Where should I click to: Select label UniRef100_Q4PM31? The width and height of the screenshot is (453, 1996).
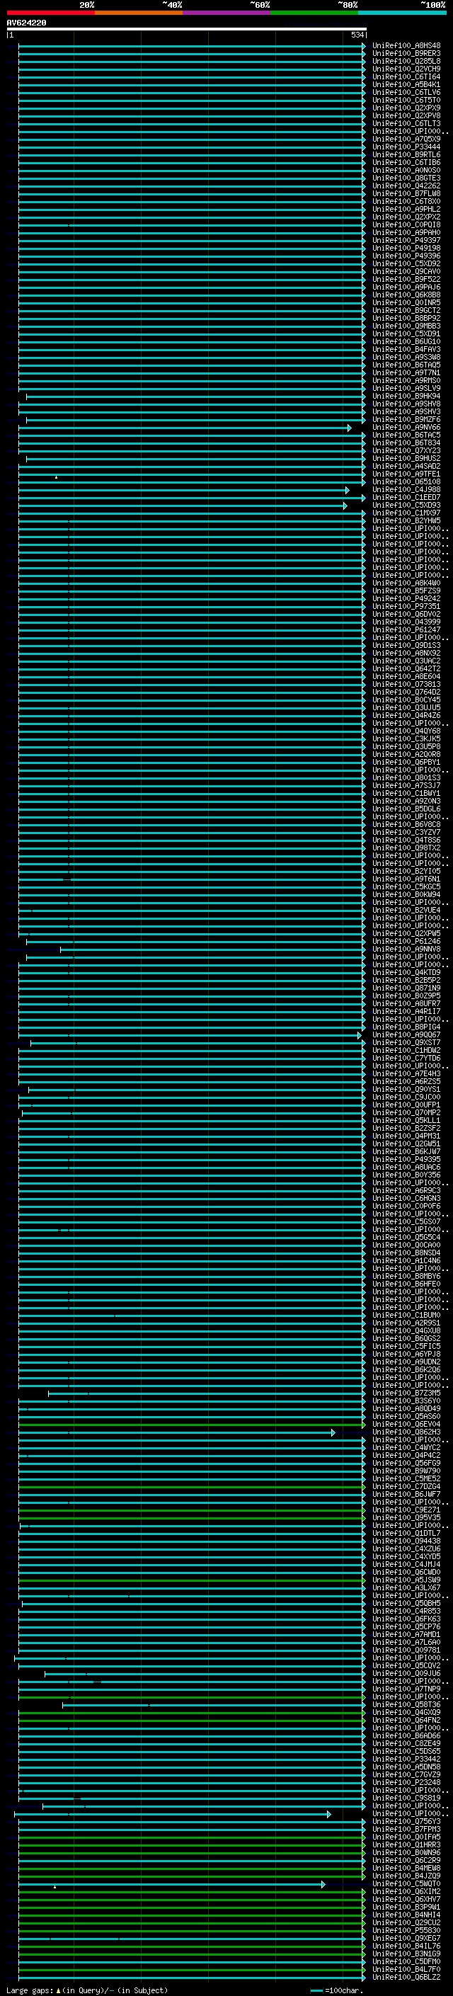click(406, 1136)
